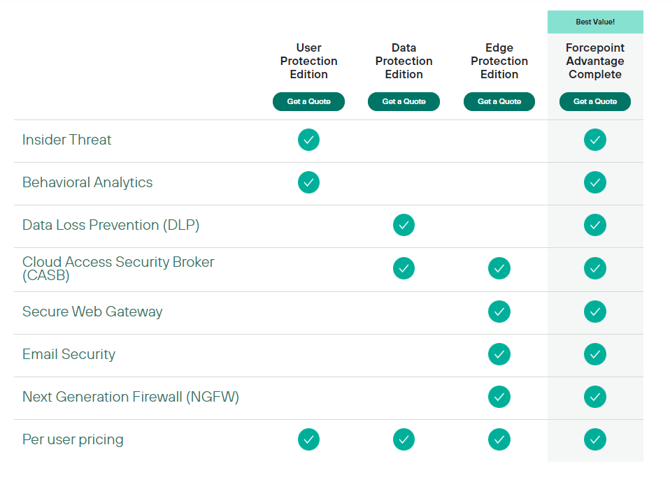Click Behavioral Analytics checkmark under Advantage Complete

pos(594,182)
